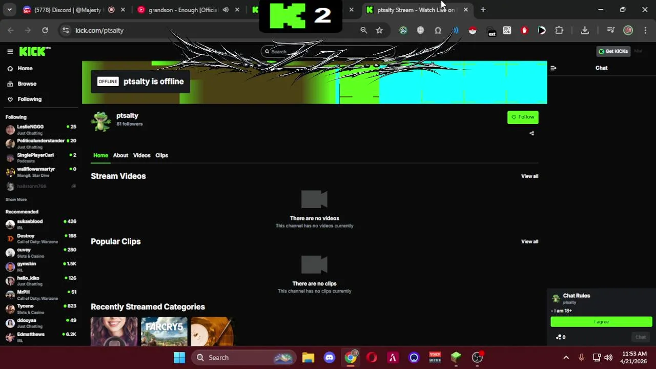The height and width of the screenshot is (369, 656).
Task: Click the Omega extension icon
Action: pos(438,30)
